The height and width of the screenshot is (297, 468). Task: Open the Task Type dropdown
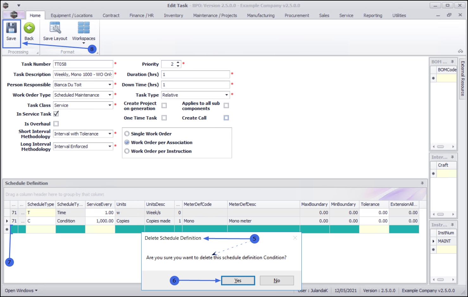pos(226,95)
